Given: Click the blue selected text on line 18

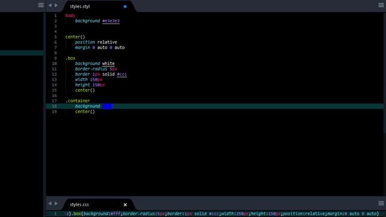Looking at the screenshot, I should click(x=107, y=106).
